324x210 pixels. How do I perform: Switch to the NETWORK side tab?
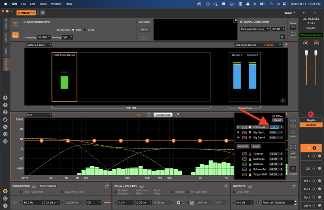6,24
